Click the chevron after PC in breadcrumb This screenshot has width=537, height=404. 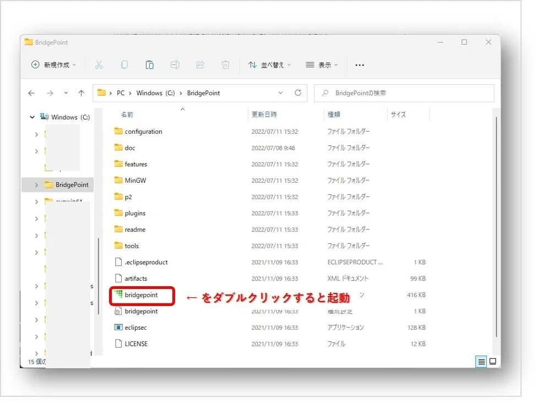pos(130,93)
